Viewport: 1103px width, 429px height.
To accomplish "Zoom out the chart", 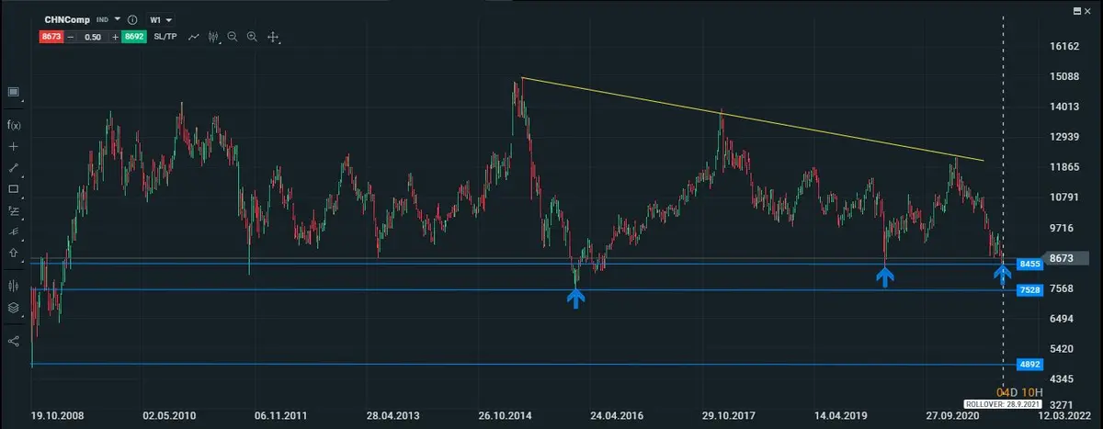I will 233,37.
